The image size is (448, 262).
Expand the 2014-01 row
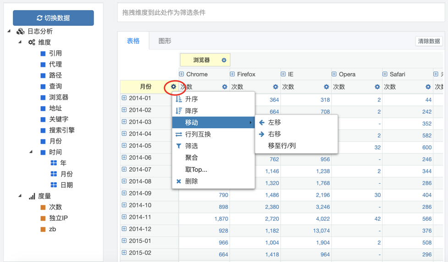124,98
